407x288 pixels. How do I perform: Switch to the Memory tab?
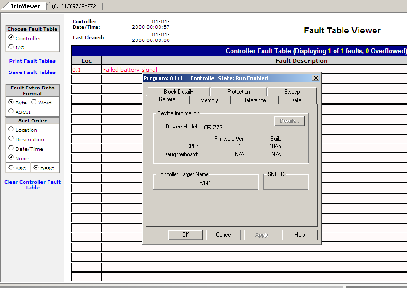[x=209, y=100]
